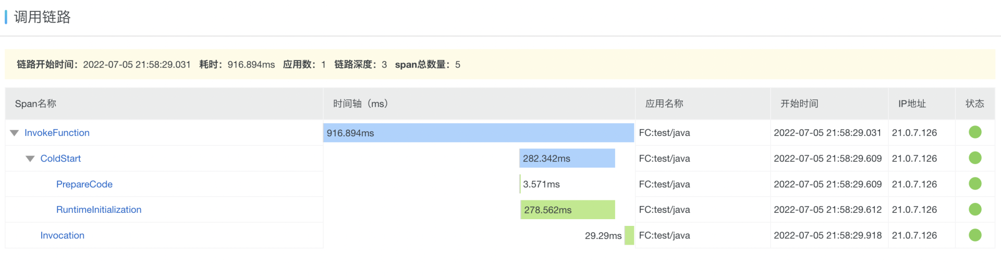Click the green status dot for InvokeFunction
The image size is (1001, 279).
point(975,132)
